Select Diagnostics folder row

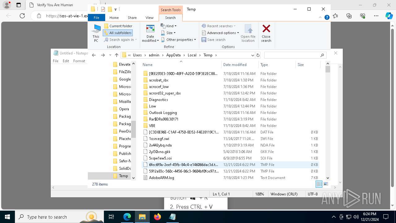tap(230, 100)
